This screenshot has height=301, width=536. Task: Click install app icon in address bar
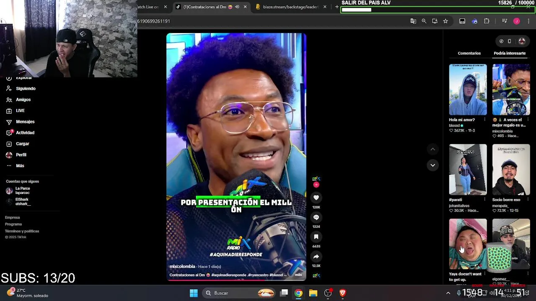coord(435,21)
